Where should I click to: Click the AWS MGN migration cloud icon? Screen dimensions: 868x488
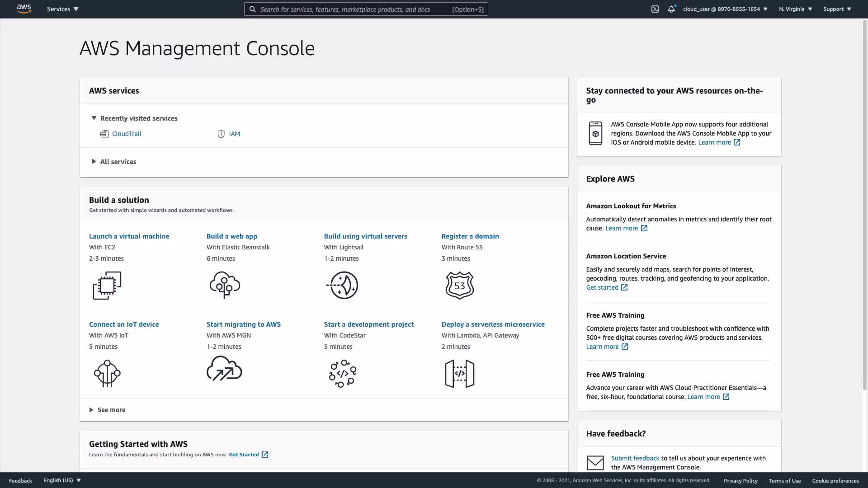[224, 369]
